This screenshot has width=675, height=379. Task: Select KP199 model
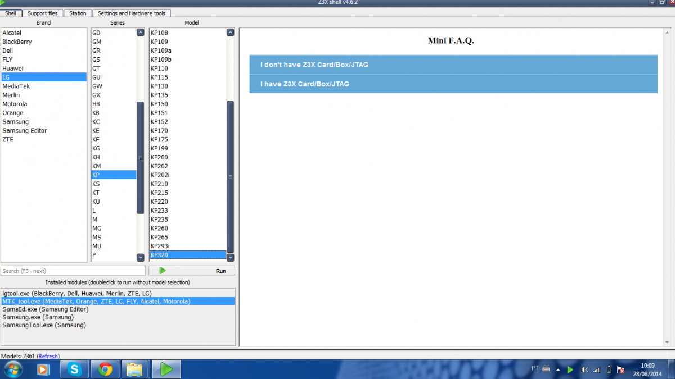[x=188, y=148]
